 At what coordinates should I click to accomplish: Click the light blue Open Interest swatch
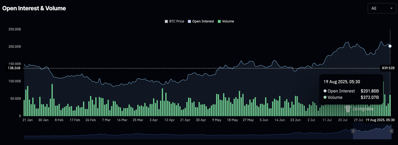[190, 21]
